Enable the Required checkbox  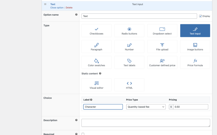coord(83,134)
